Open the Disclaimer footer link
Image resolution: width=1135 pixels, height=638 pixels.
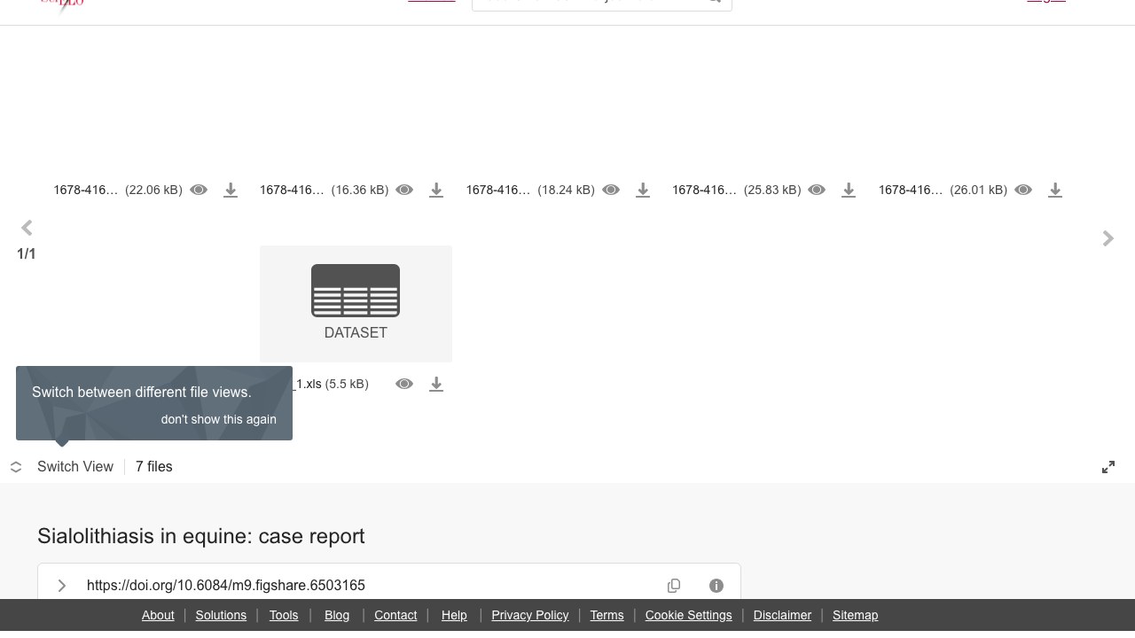click(x=782, y=615)
